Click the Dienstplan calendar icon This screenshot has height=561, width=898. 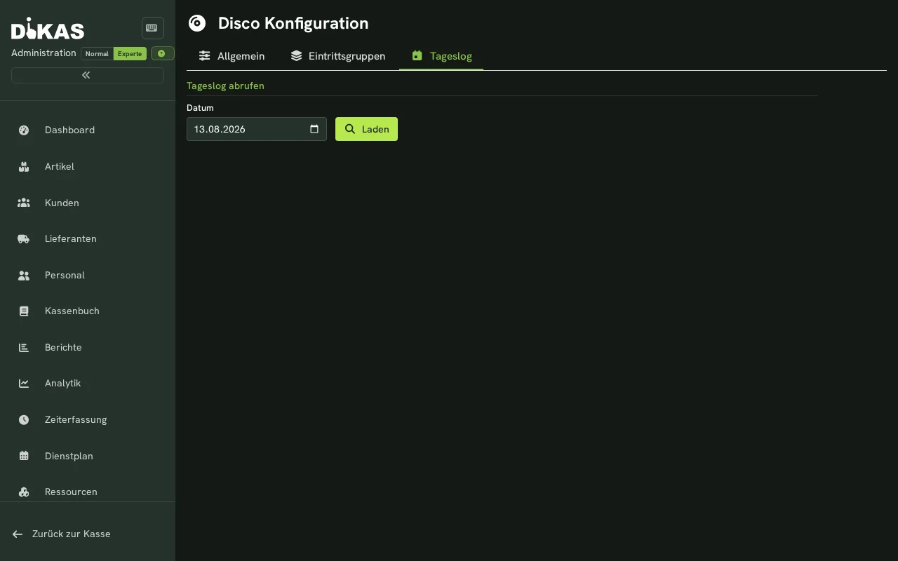click(x=24, y=456)
